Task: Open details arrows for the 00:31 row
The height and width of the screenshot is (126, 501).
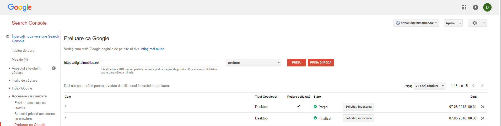Action: 483,107
